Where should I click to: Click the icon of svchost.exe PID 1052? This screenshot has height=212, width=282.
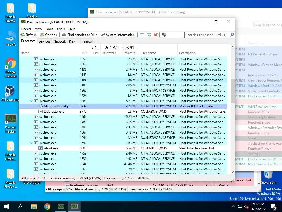tap(36, 59)
